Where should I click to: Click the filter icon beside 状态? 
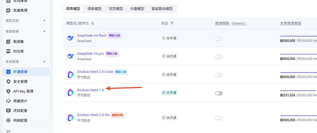172,23
